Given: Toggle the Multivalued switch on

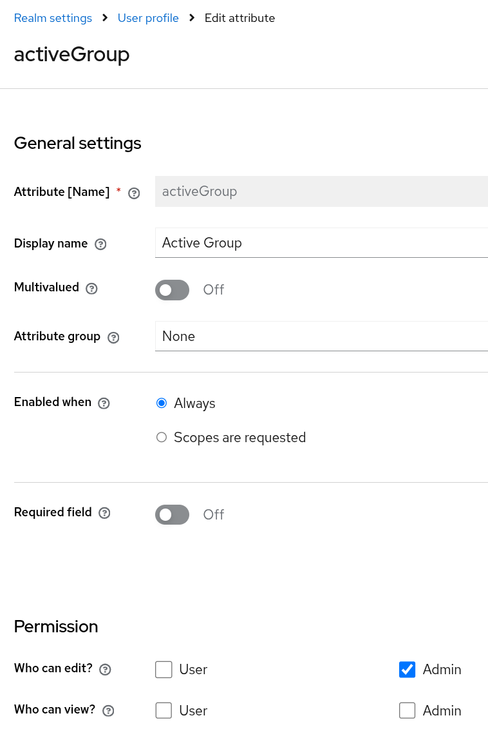Looking at the screenshot, I should click(x=172, y=290).
